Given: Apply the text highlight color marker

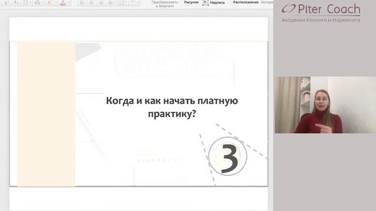Looking at the screenshot, I should (x=50, y=2).
